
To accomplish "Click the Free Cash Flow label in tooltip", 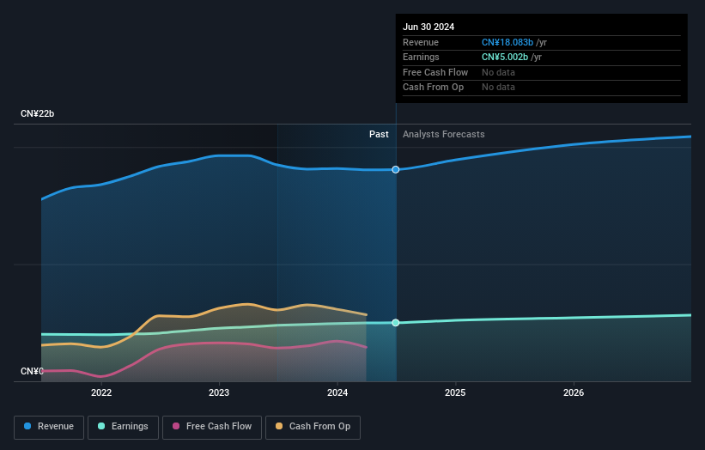I will (x=435, y=72).
